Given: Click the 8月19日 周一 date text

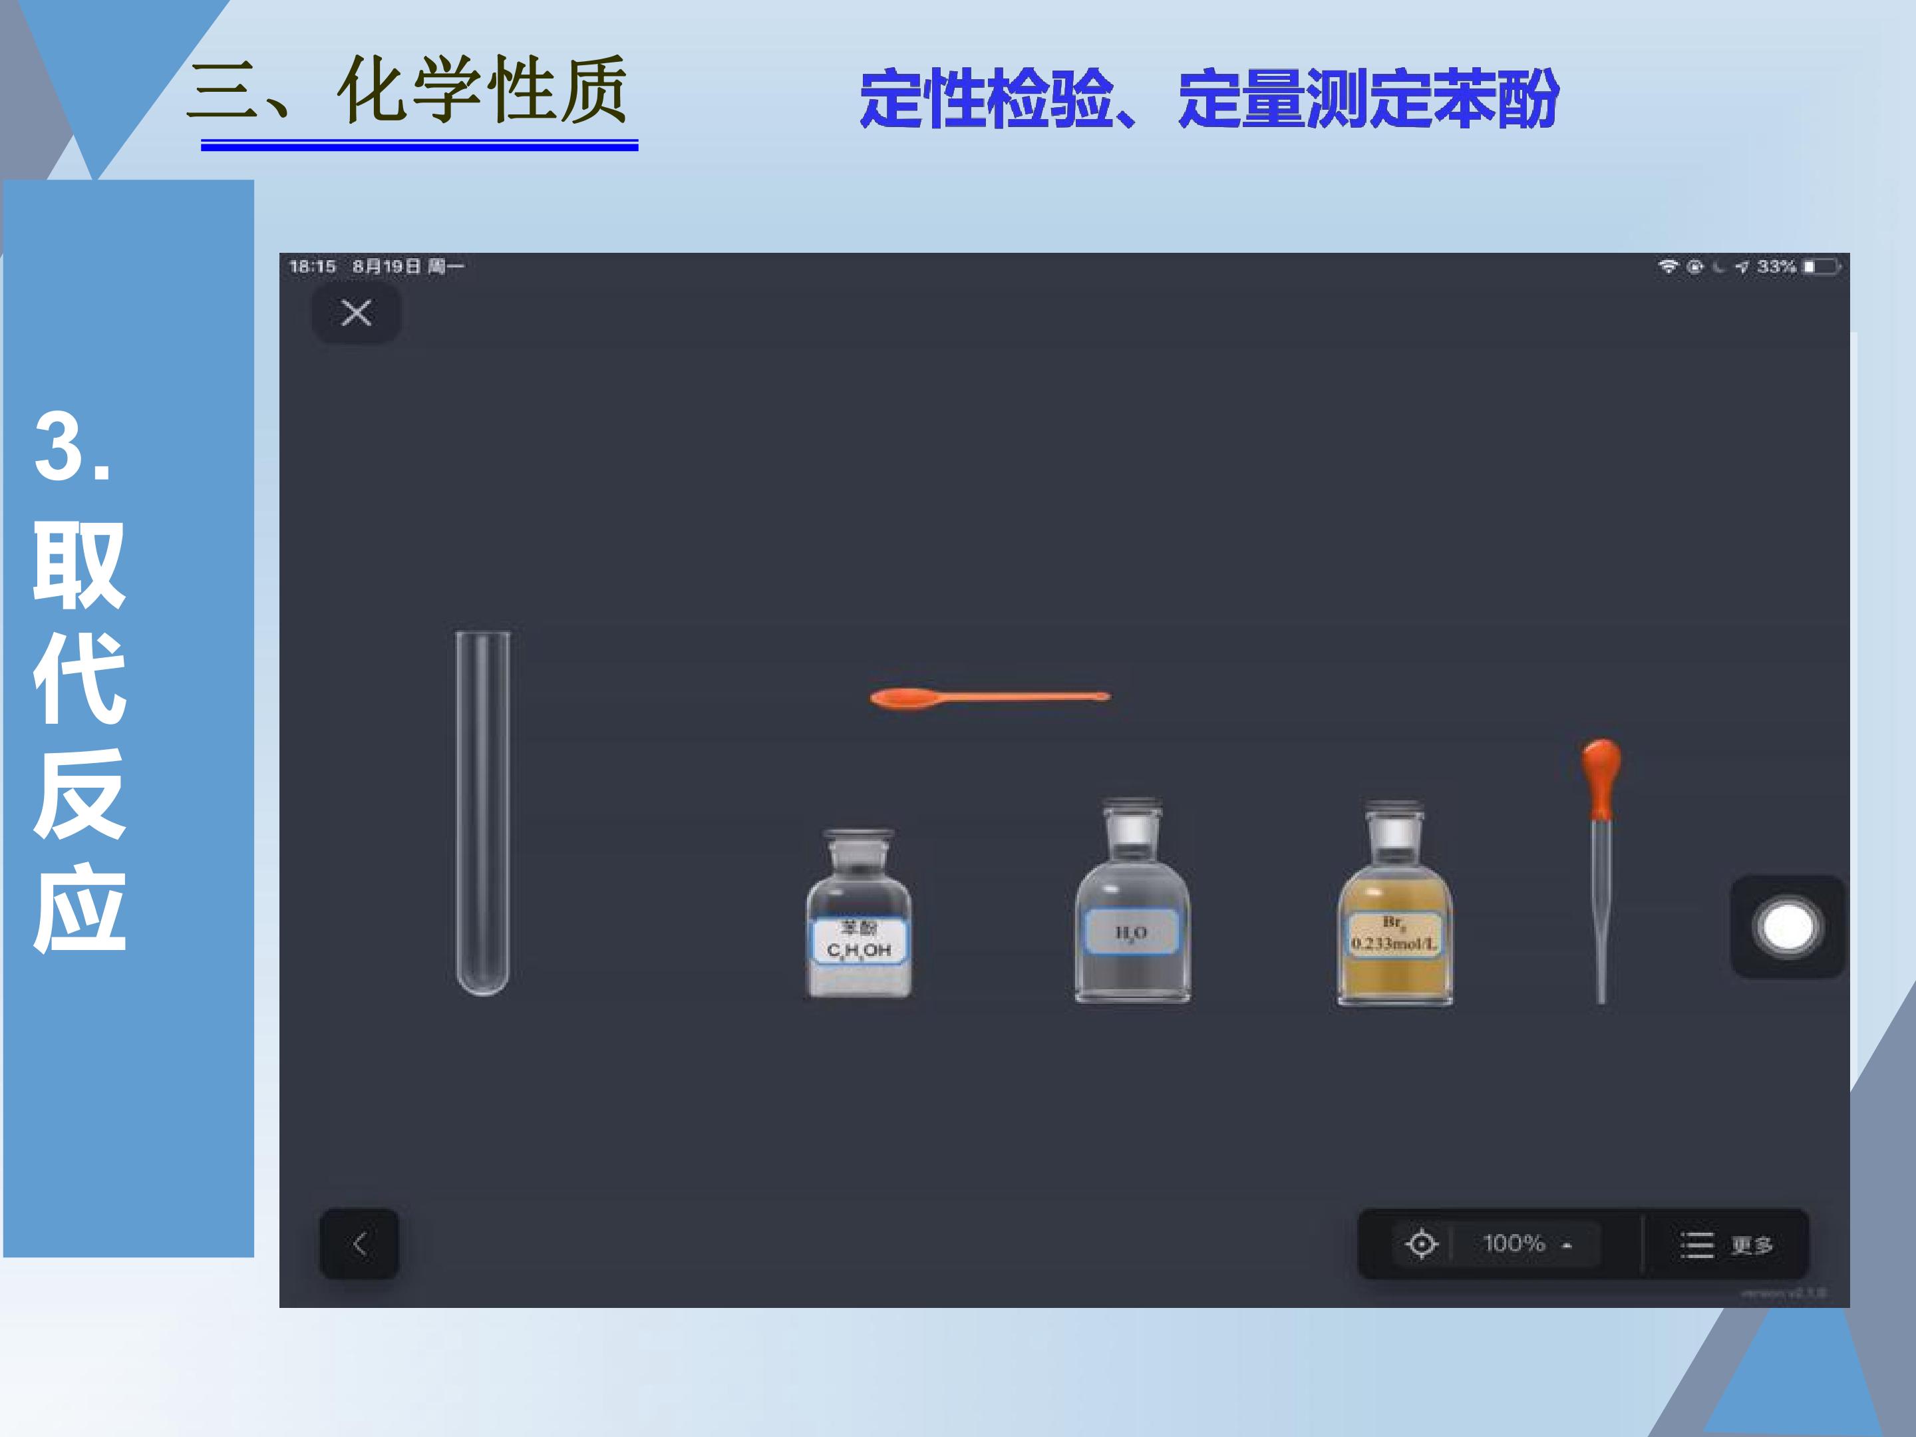Looking at the screenshot, I should point(408,267).
